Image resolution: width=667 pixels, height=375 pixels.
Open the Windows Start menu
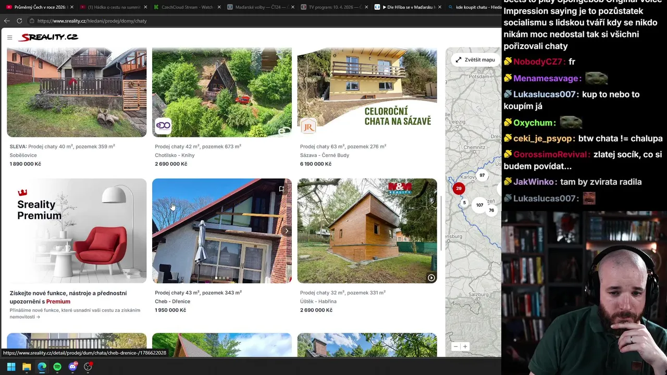click(x=11, y=367)
